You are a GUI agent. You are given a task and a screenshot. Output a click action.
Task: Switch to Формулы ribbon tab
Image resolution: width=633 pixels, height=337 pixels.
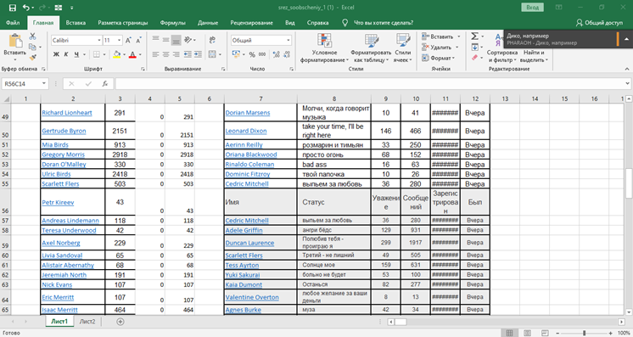point(172,23)
